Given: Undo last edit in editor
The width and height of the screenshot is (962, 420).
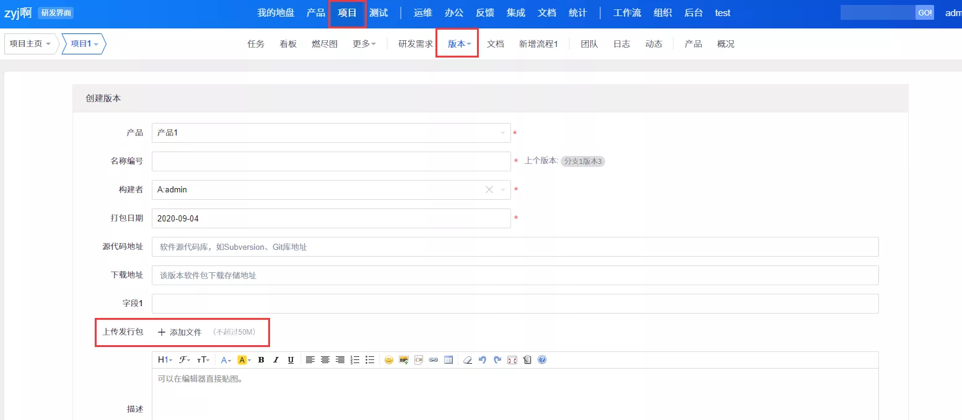Looking at the screenshot, I should 483,360.
